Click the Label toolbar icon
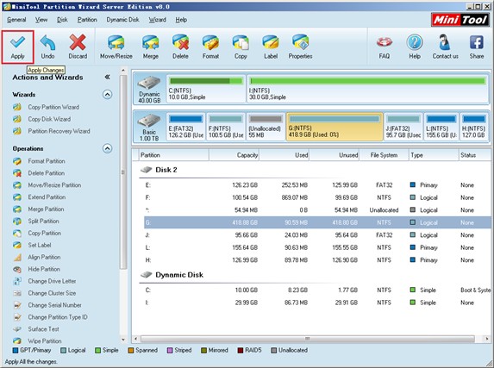 [x=271, y=47]
